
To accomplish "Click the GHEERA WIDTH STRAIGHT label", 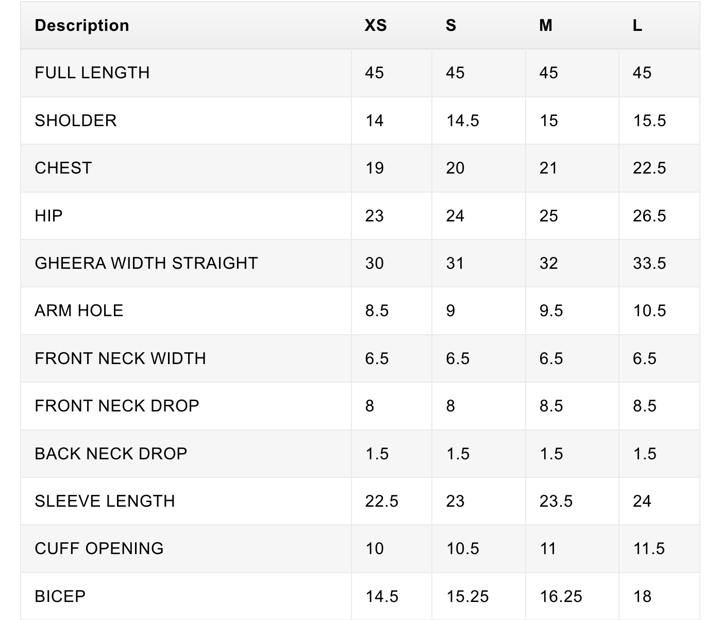I will [146, 263].
